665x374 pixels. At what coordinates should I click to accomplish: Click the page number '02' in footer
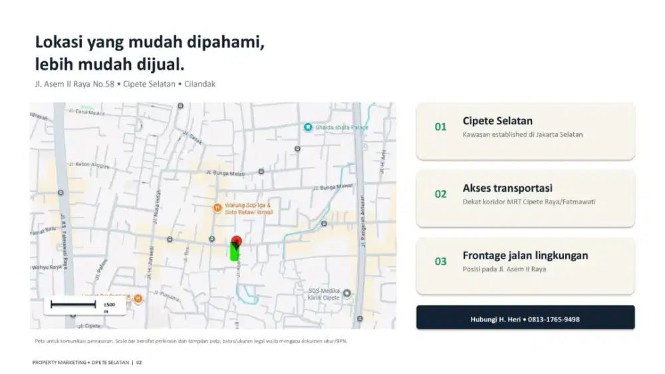(139, 363)
